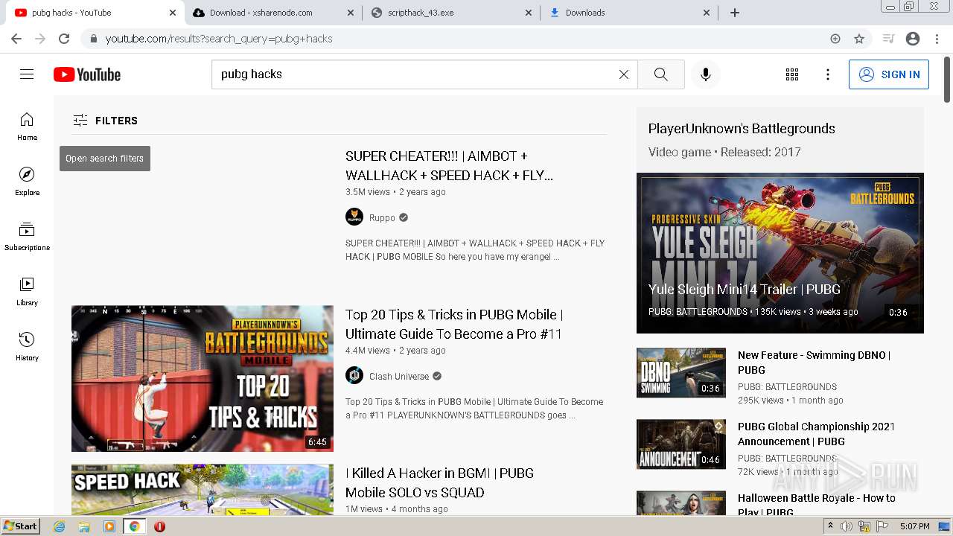Open the volume icon in system tray
This screenshot has height=536, width=953.
click(847, 526)
